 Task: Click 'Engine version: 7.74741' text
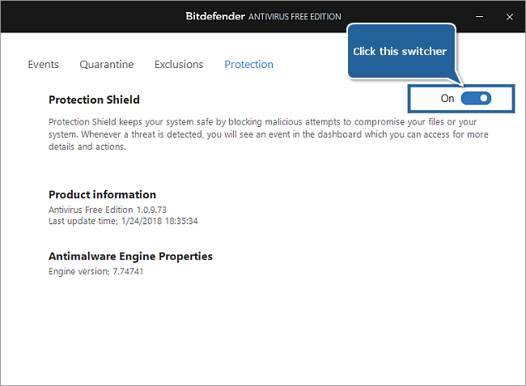pyautogui.click(x=96, y=271)
